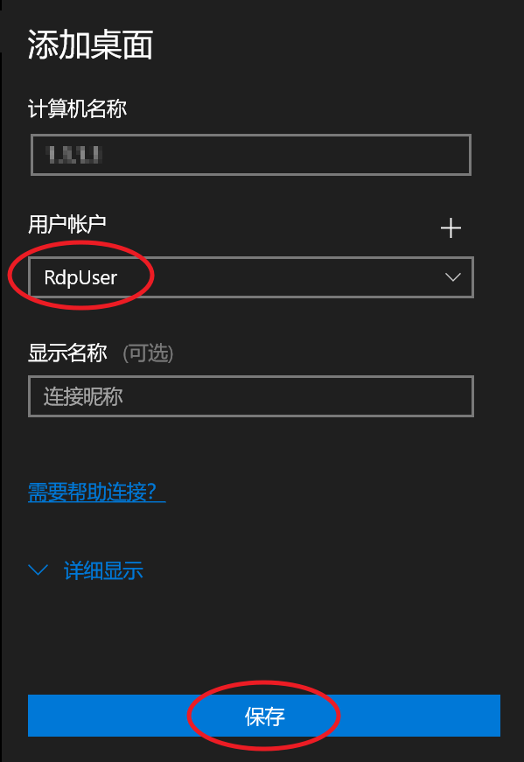524x762 pixels.
Task: Select the RdpUser account combo box
Action: click(251, 277)
